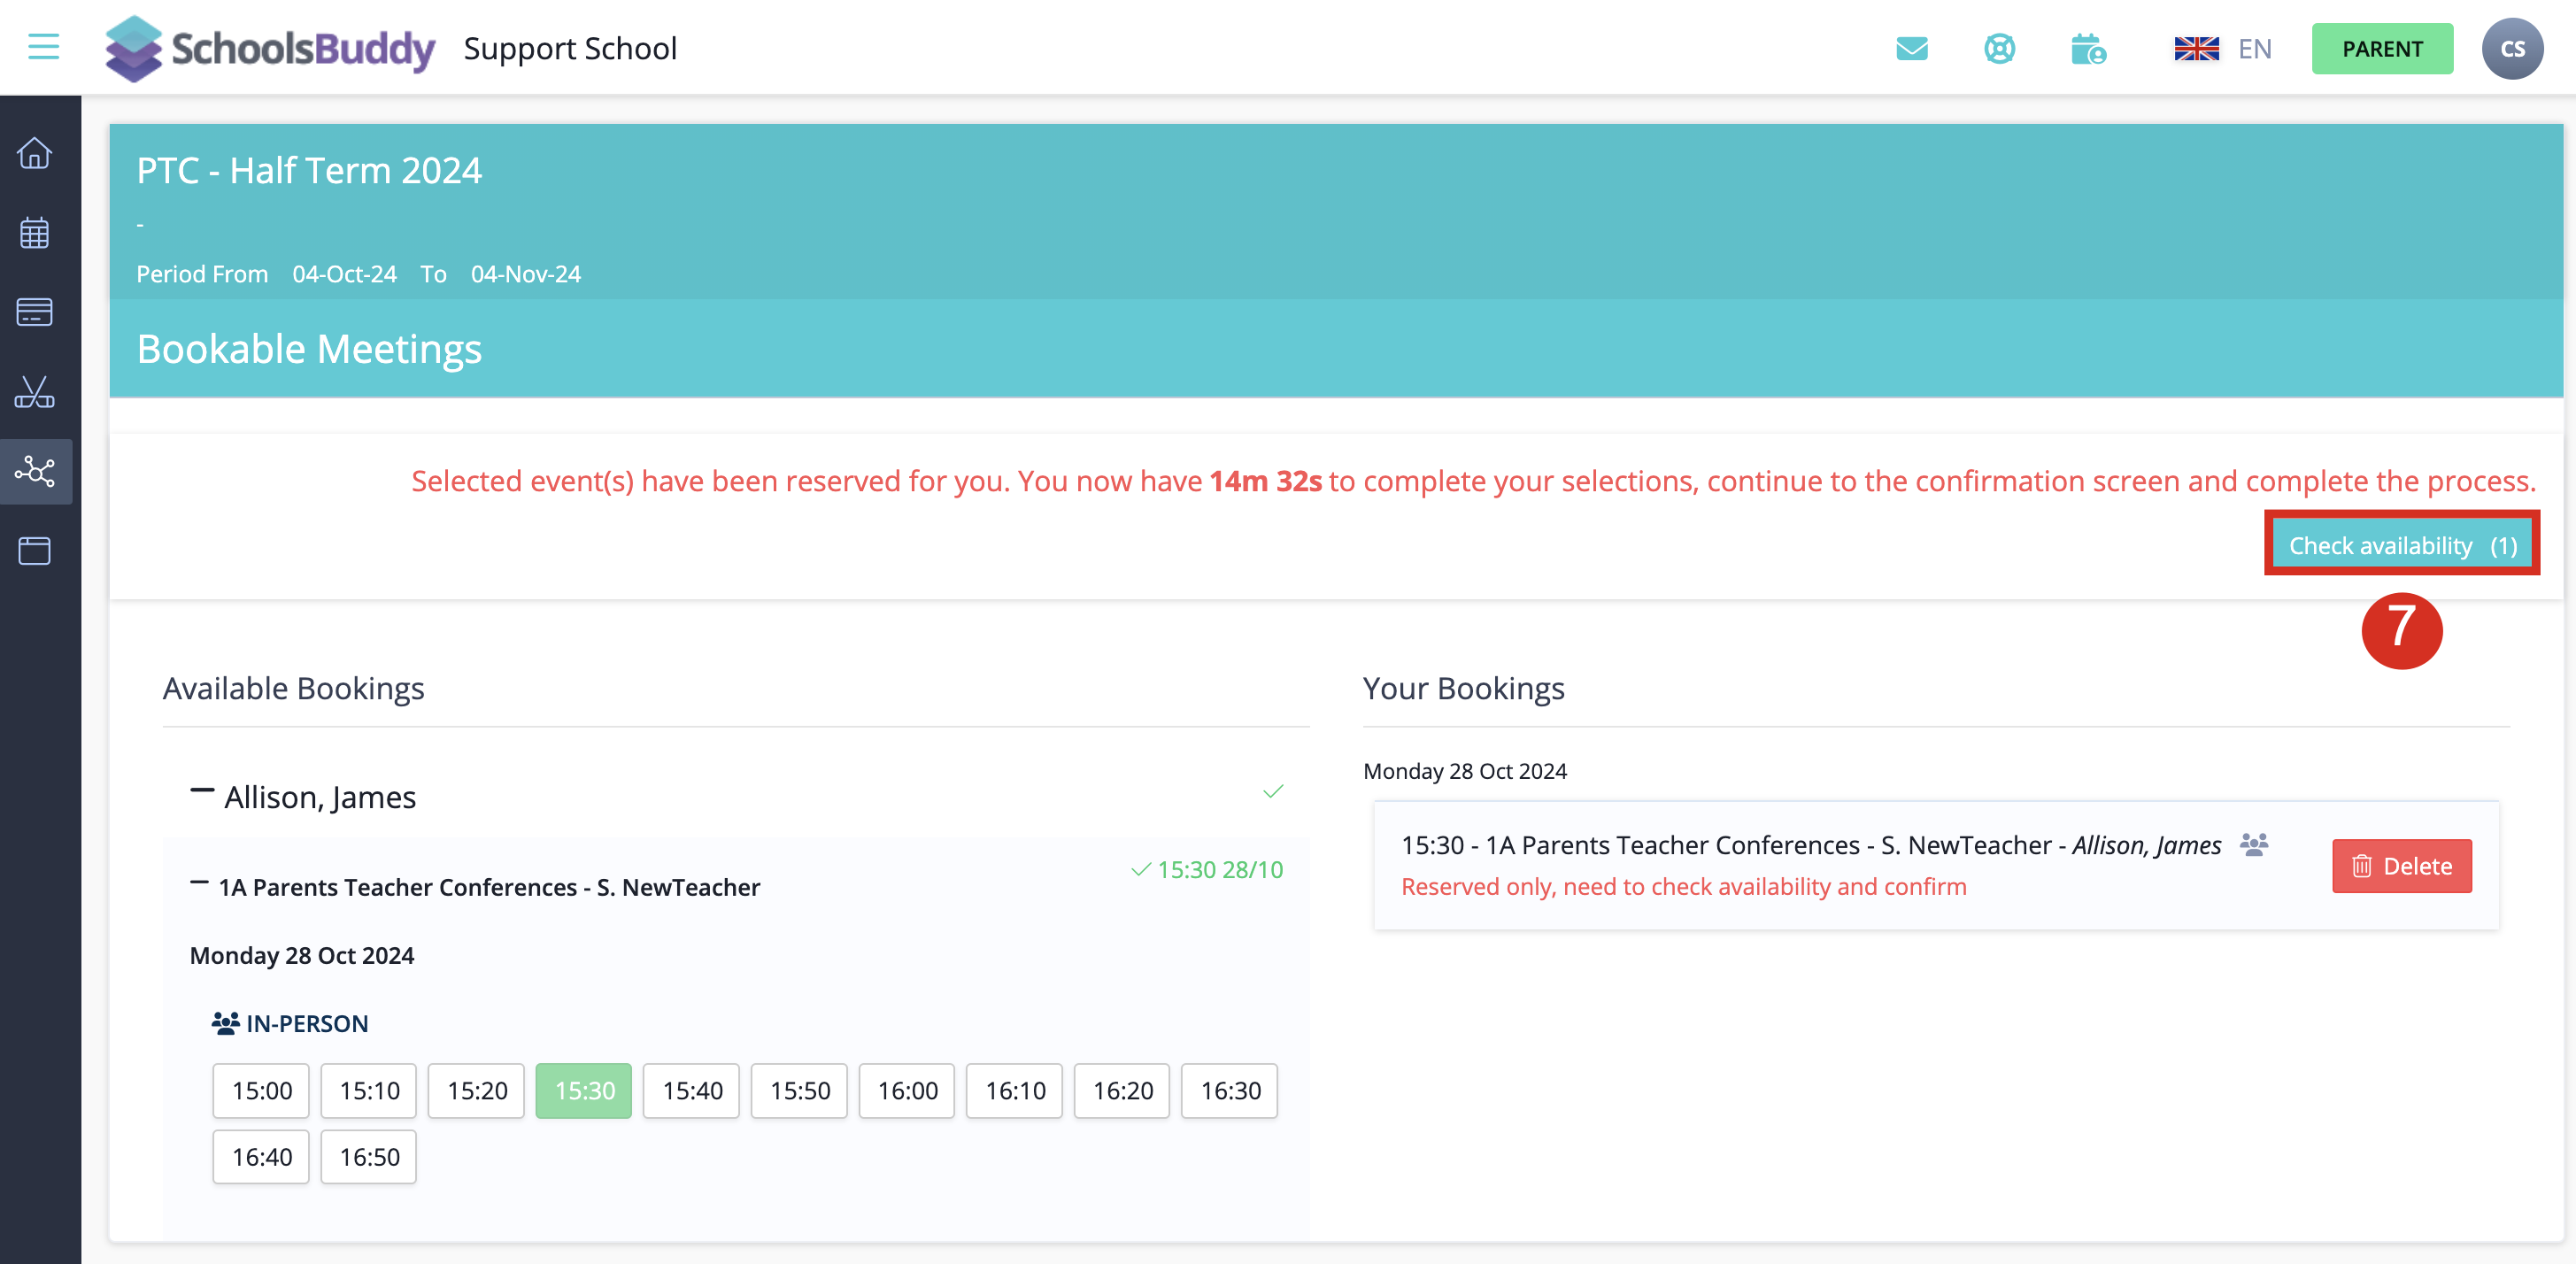Delete the 15:30 booking

pyautogui.click(x=2401, y=866)
